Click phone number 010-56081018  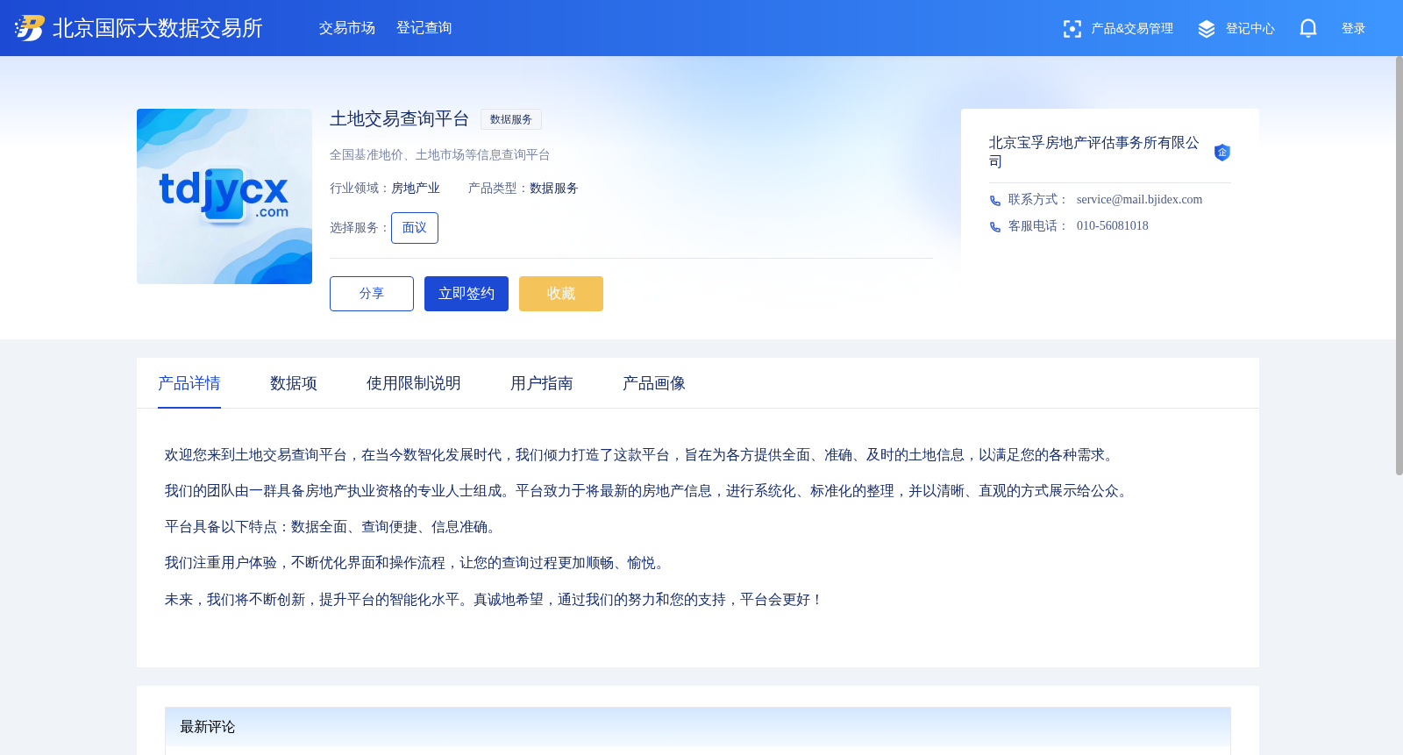pos(1113,226)
